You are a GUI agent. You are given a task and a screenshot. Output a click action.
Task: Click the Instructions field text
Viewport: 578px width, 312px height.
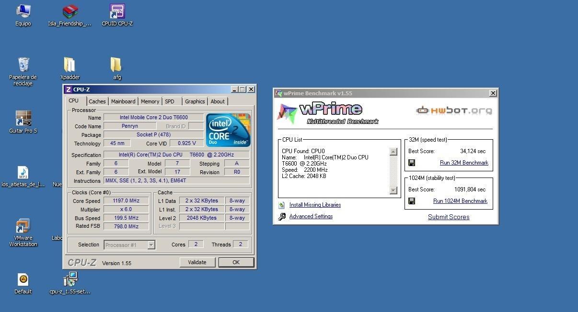[176, 181]
